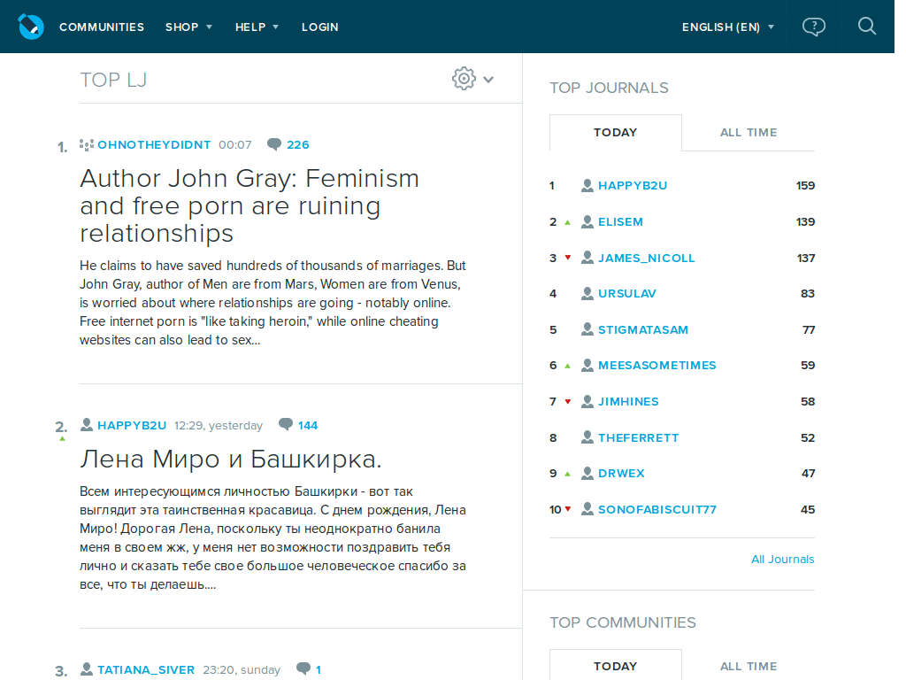906x680 pixels.
Task: Click the TOP JOURNALS heading
Action: point(609,88)
